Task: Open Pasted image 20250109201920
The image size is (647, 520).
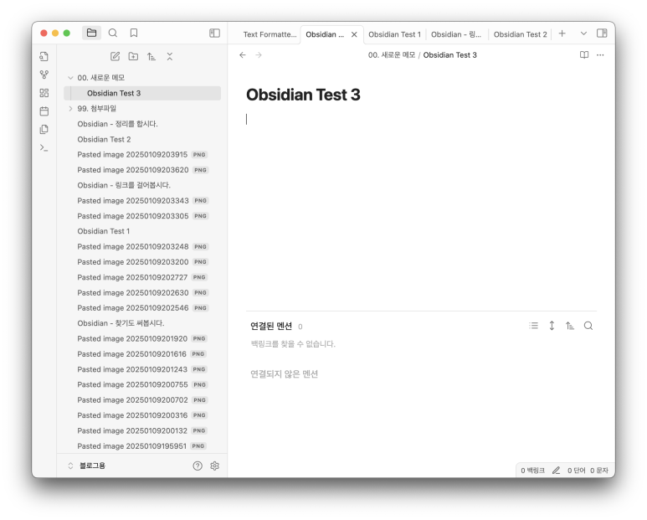Action: [x=142, y=339]
